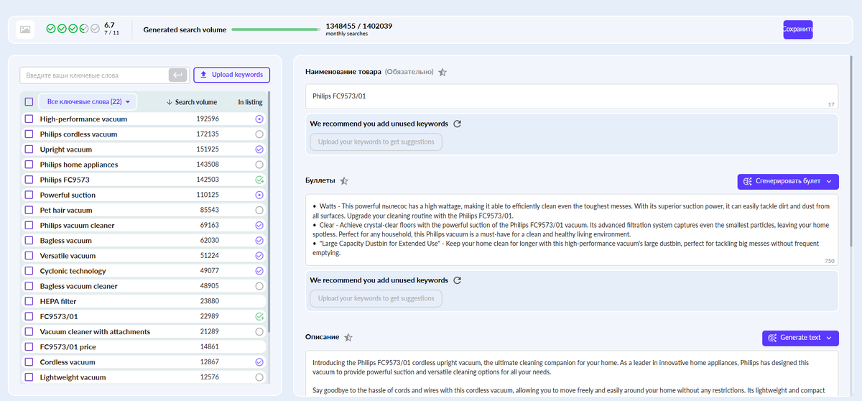This screenshot has height=401, width=862.
Task: Click the Upload keywords button
Action: pos(231,75)
